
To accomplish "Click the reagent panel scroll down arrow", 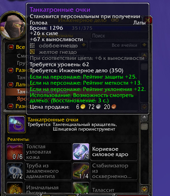I will coord(144,189).
